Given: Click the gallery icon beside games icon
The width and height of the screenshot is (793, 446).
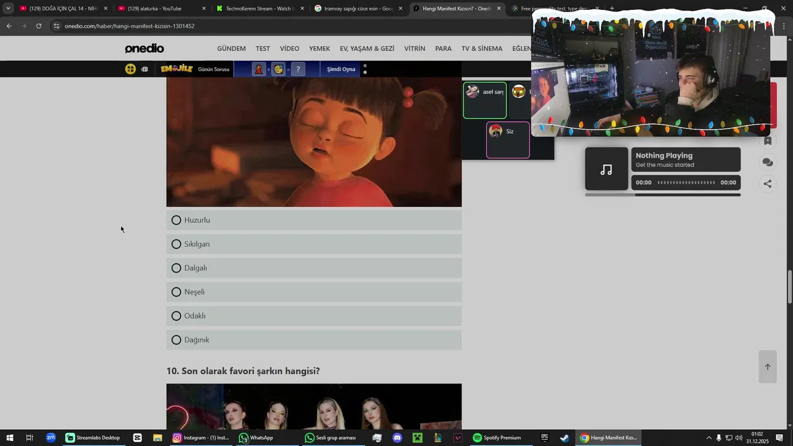Looking at the screenshot, I should click(x=144, y=69).
